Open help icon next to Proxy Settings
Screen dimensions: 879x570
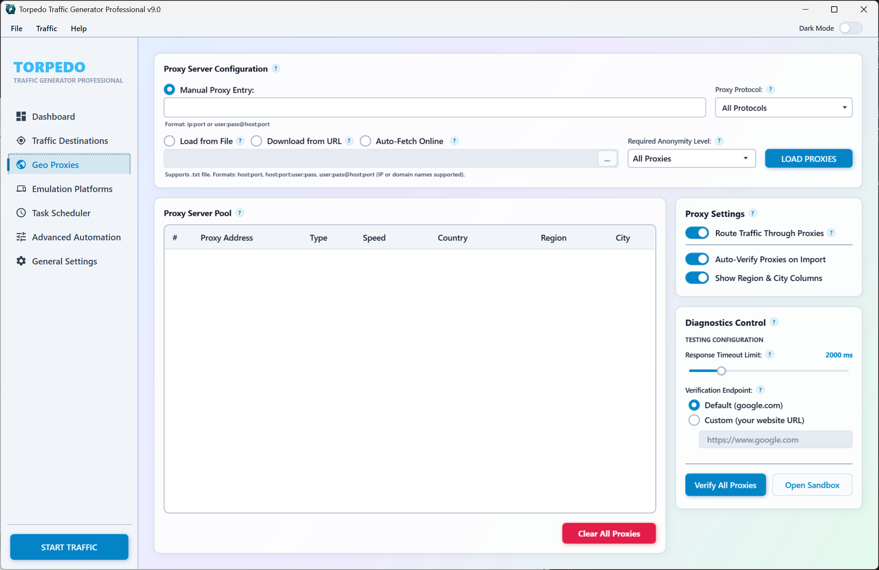pyautogui.click(x=753, y=213)
